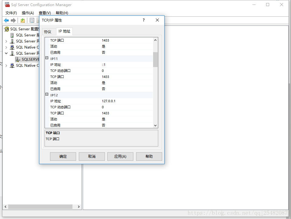Image resolution: width=291 pixels, height=219 pixels.
Task: Click the Up one level folder icon
Action: pos(23,20)
